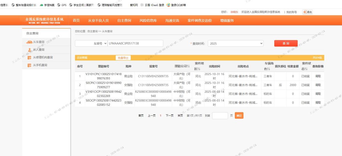Click settlement amount 2000

(x=293, y=85)
